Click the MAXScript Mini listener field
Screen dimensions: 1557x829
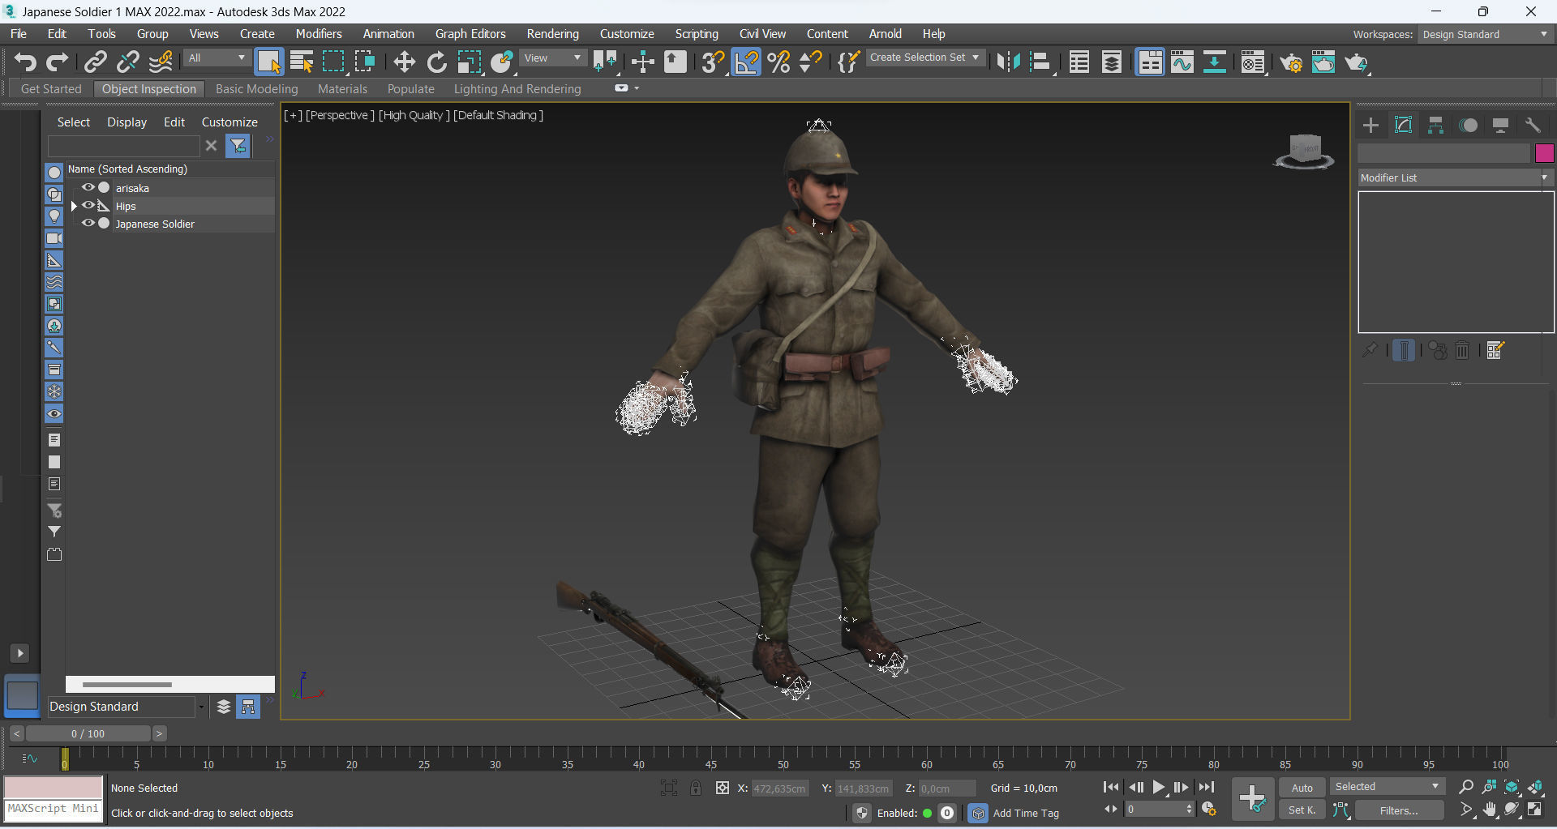54,810
